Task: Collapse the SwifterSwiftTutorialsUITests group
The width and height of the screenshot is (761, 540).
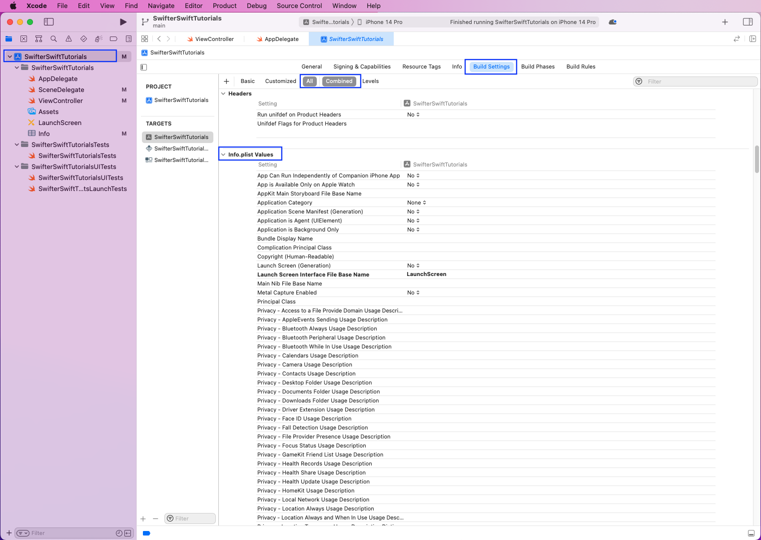Action: pos(16,166)
